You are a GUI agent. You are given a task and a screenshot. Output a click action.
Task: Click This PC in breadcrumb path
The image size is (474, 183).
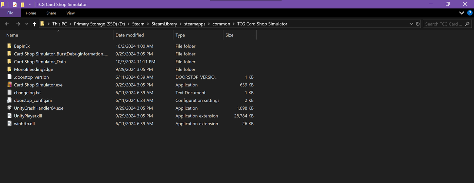(x=60, y=24)
